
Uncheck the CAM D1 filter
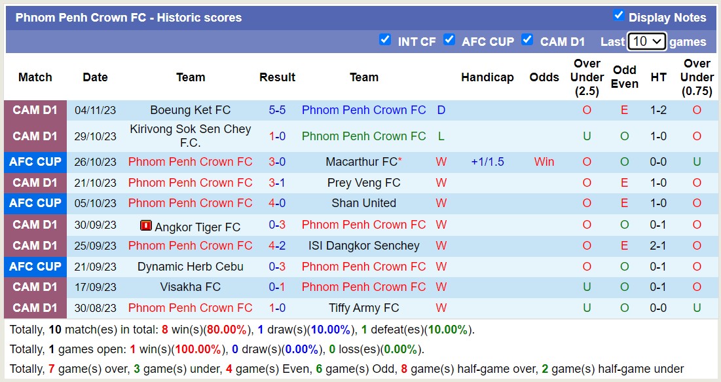(527, 40)
